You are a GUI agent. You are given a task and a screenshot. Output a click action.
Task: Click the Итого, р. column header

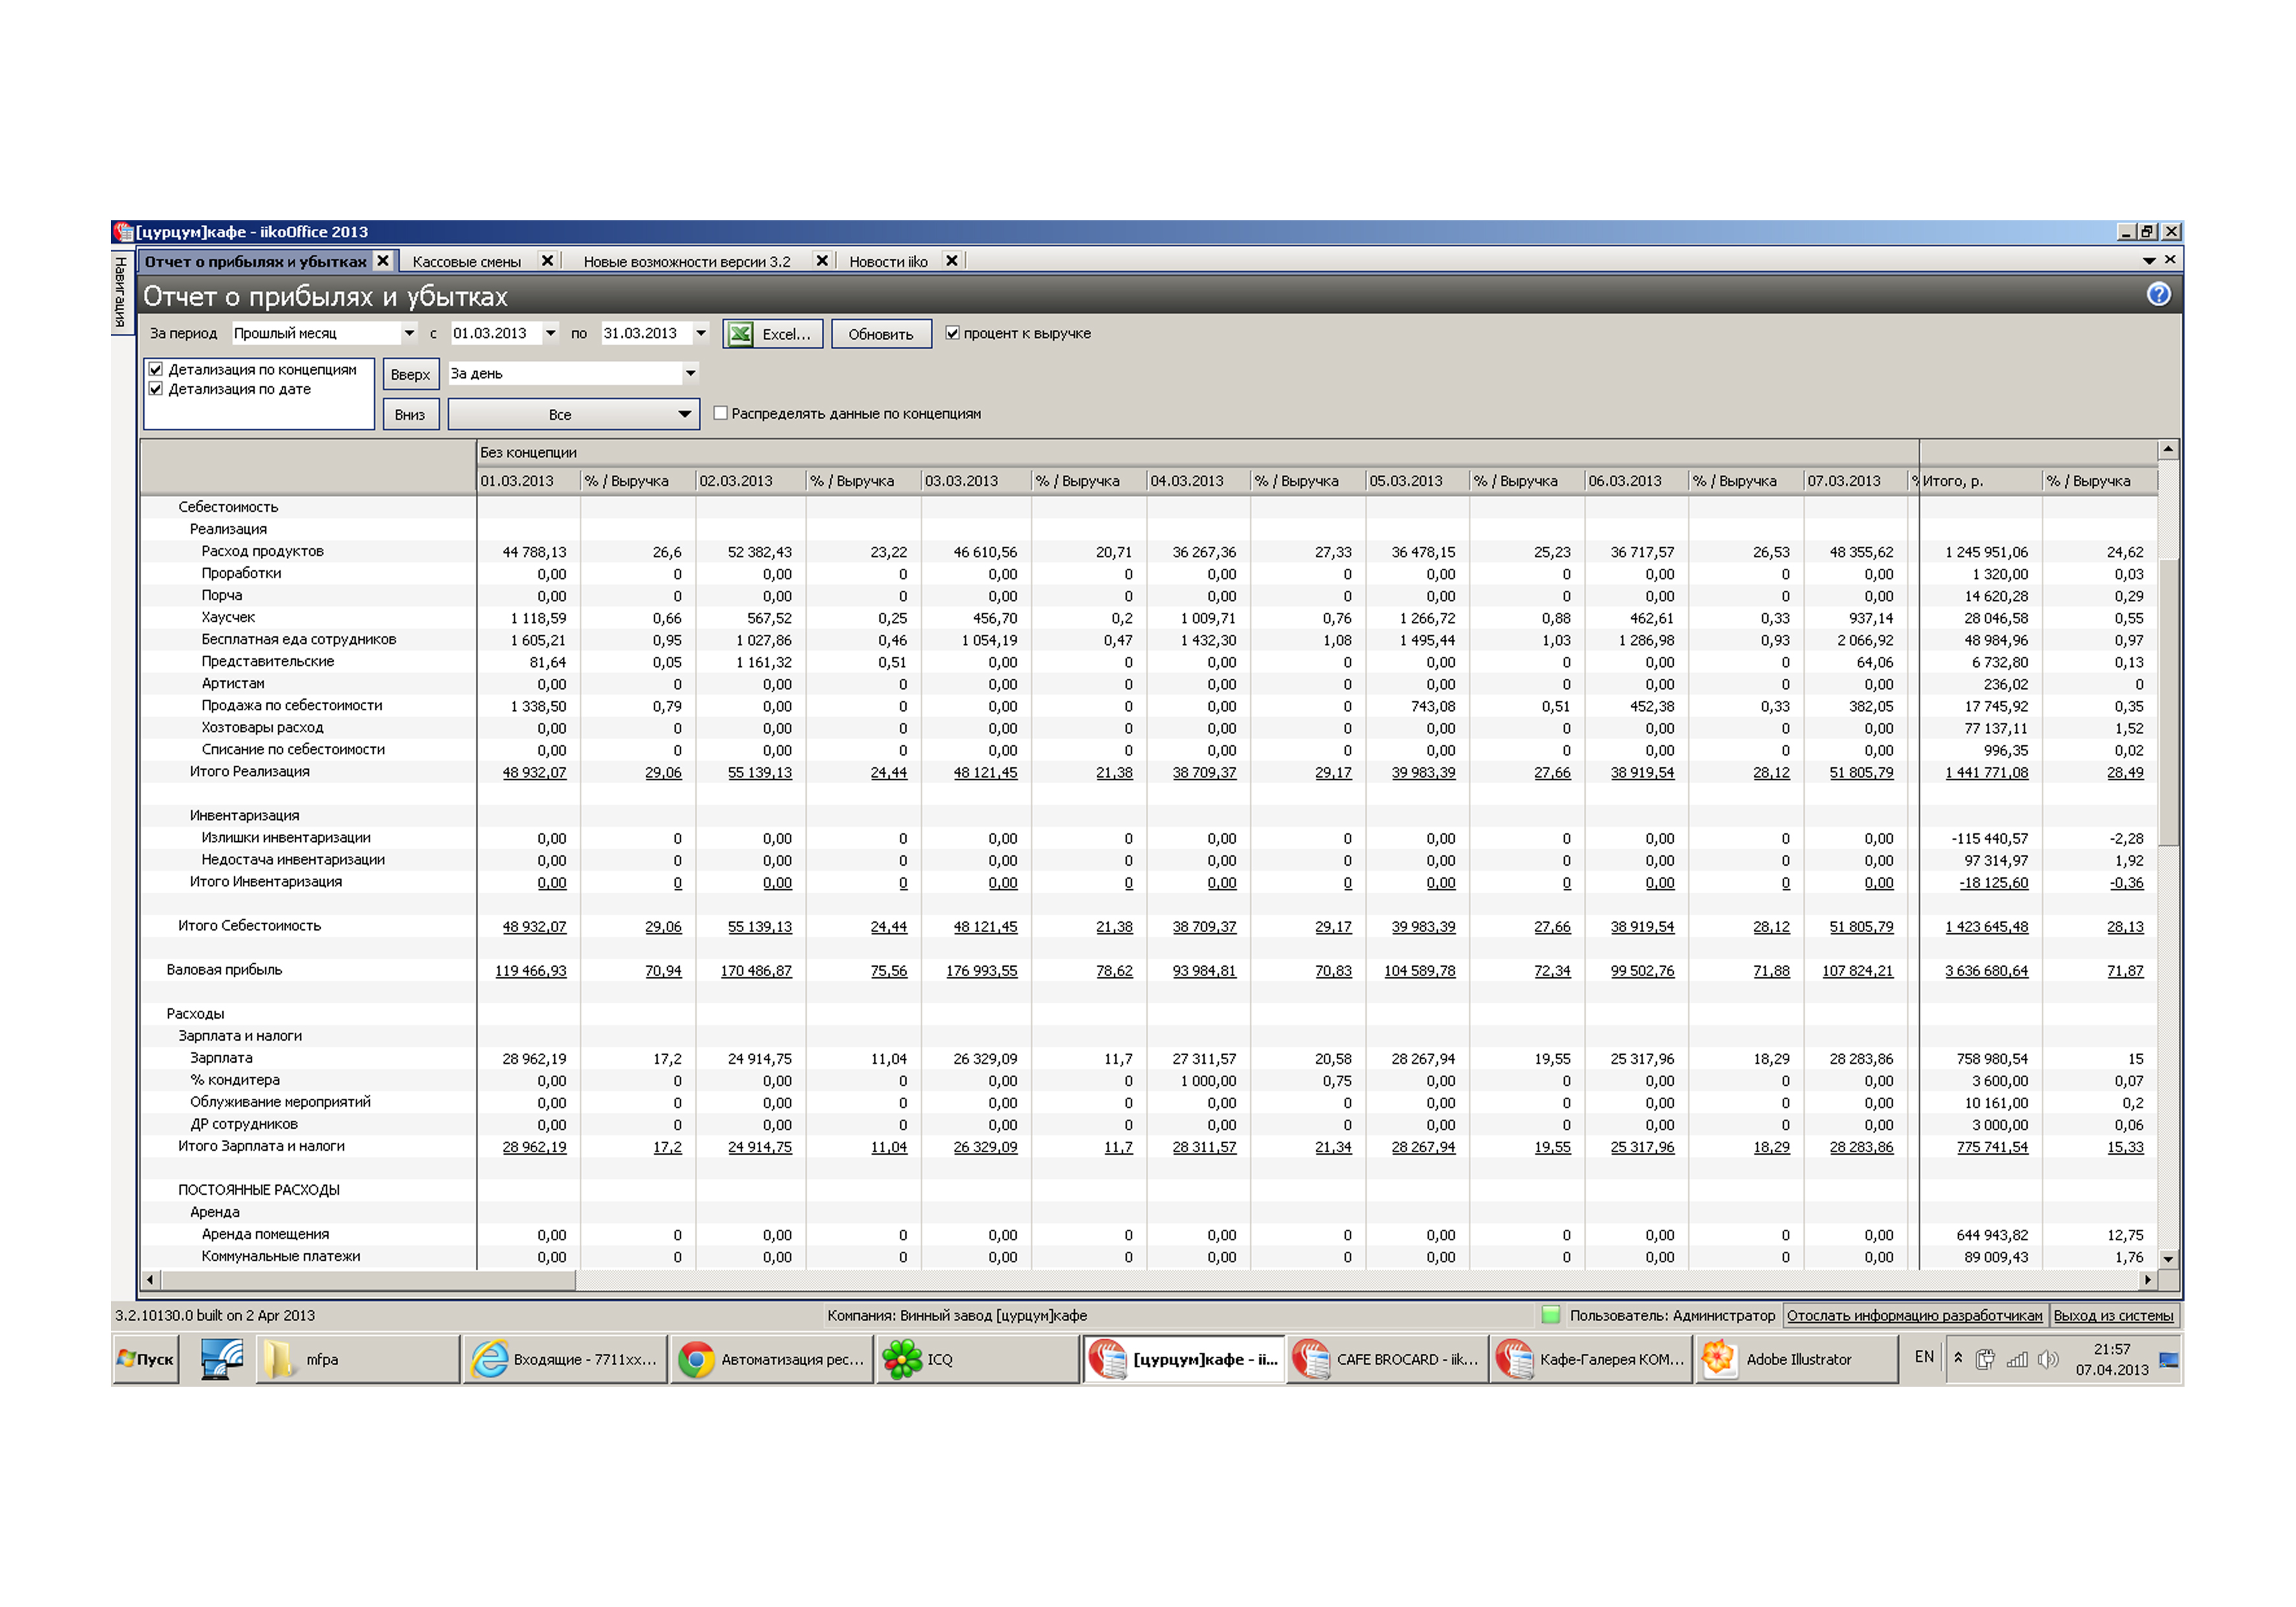pyautogui.click(x=1980, y=481)
